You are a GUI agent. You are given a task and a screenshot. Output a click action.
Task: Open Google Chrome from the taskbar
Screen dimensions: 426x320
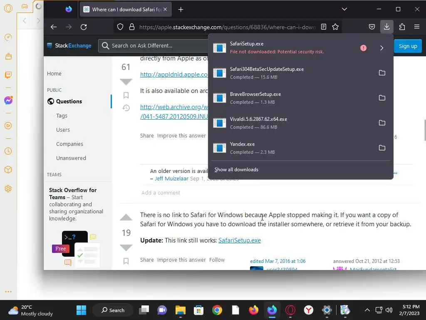tap(217, 310)
